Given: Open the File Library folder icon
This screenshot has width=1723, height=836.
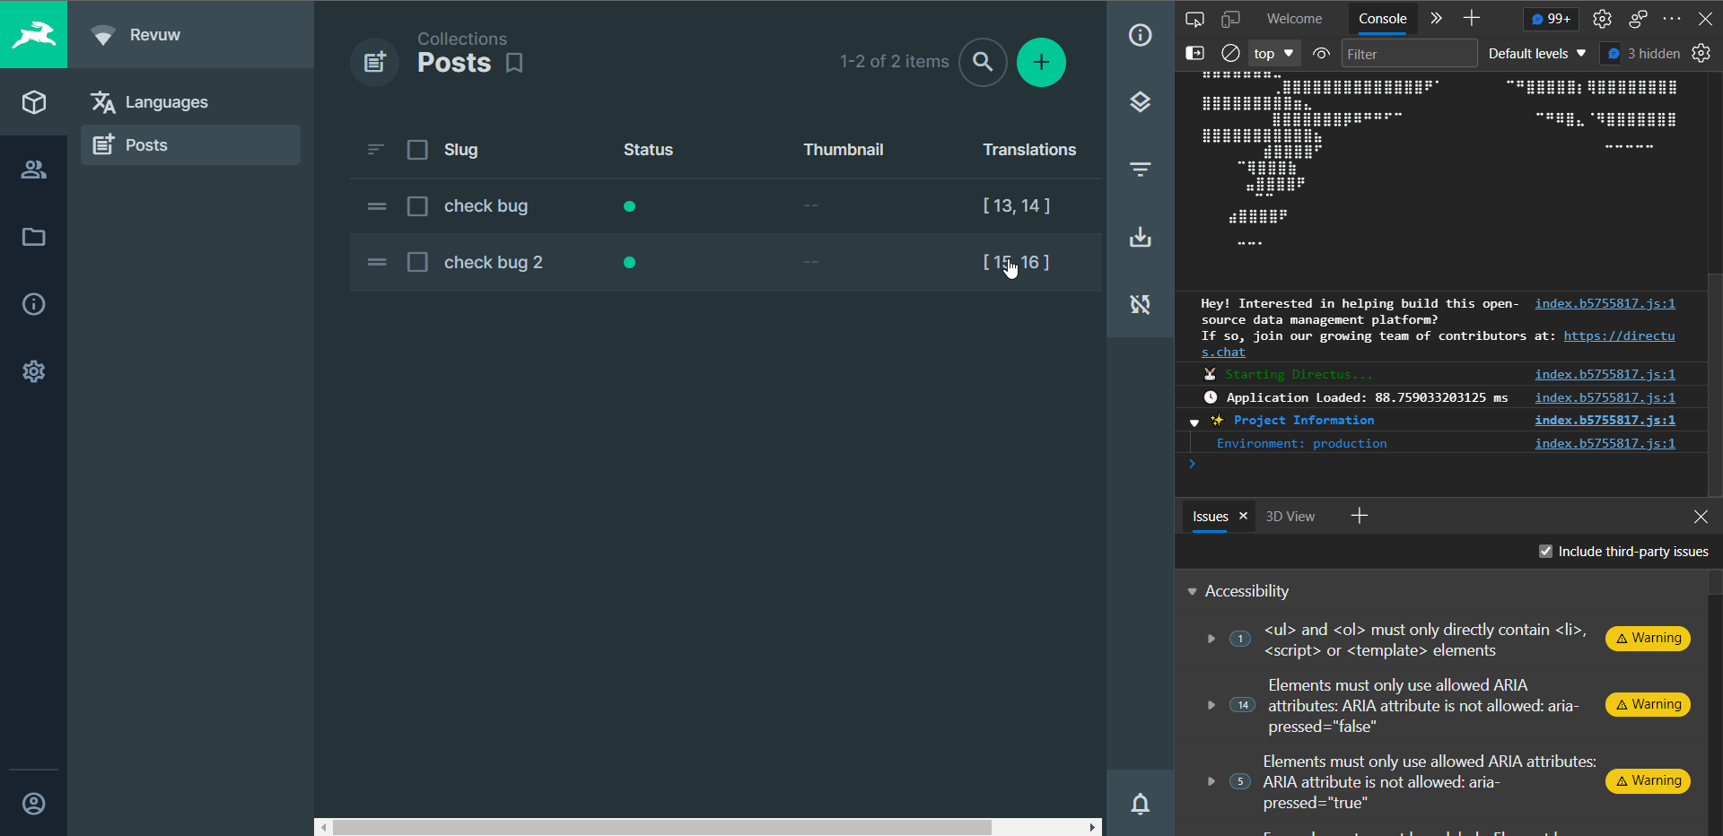Looking at the screenshot, I should (x=33, y=237).
